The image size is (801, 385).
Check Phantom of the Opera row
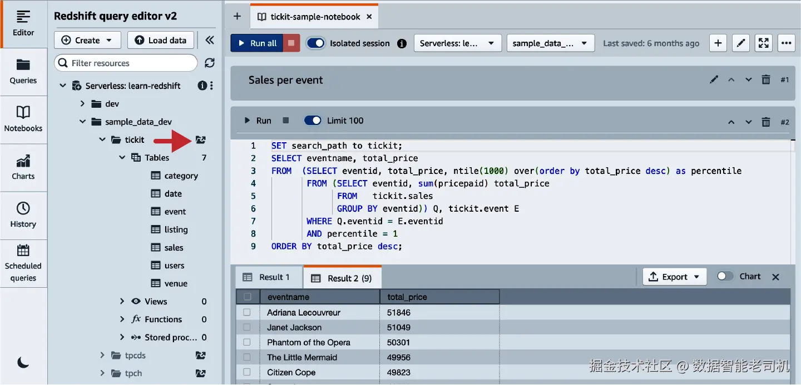click(x=247, y=342)
